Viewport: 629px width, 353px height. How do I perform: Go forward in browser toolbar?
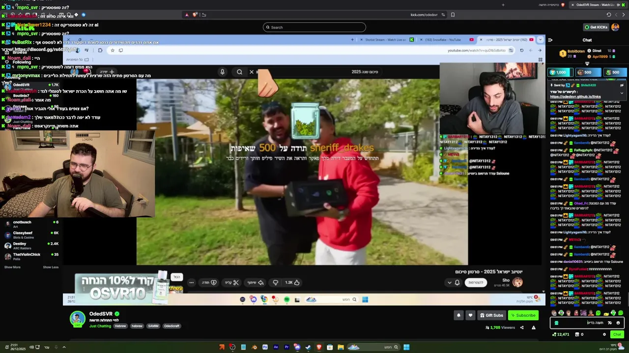[623, 15]
